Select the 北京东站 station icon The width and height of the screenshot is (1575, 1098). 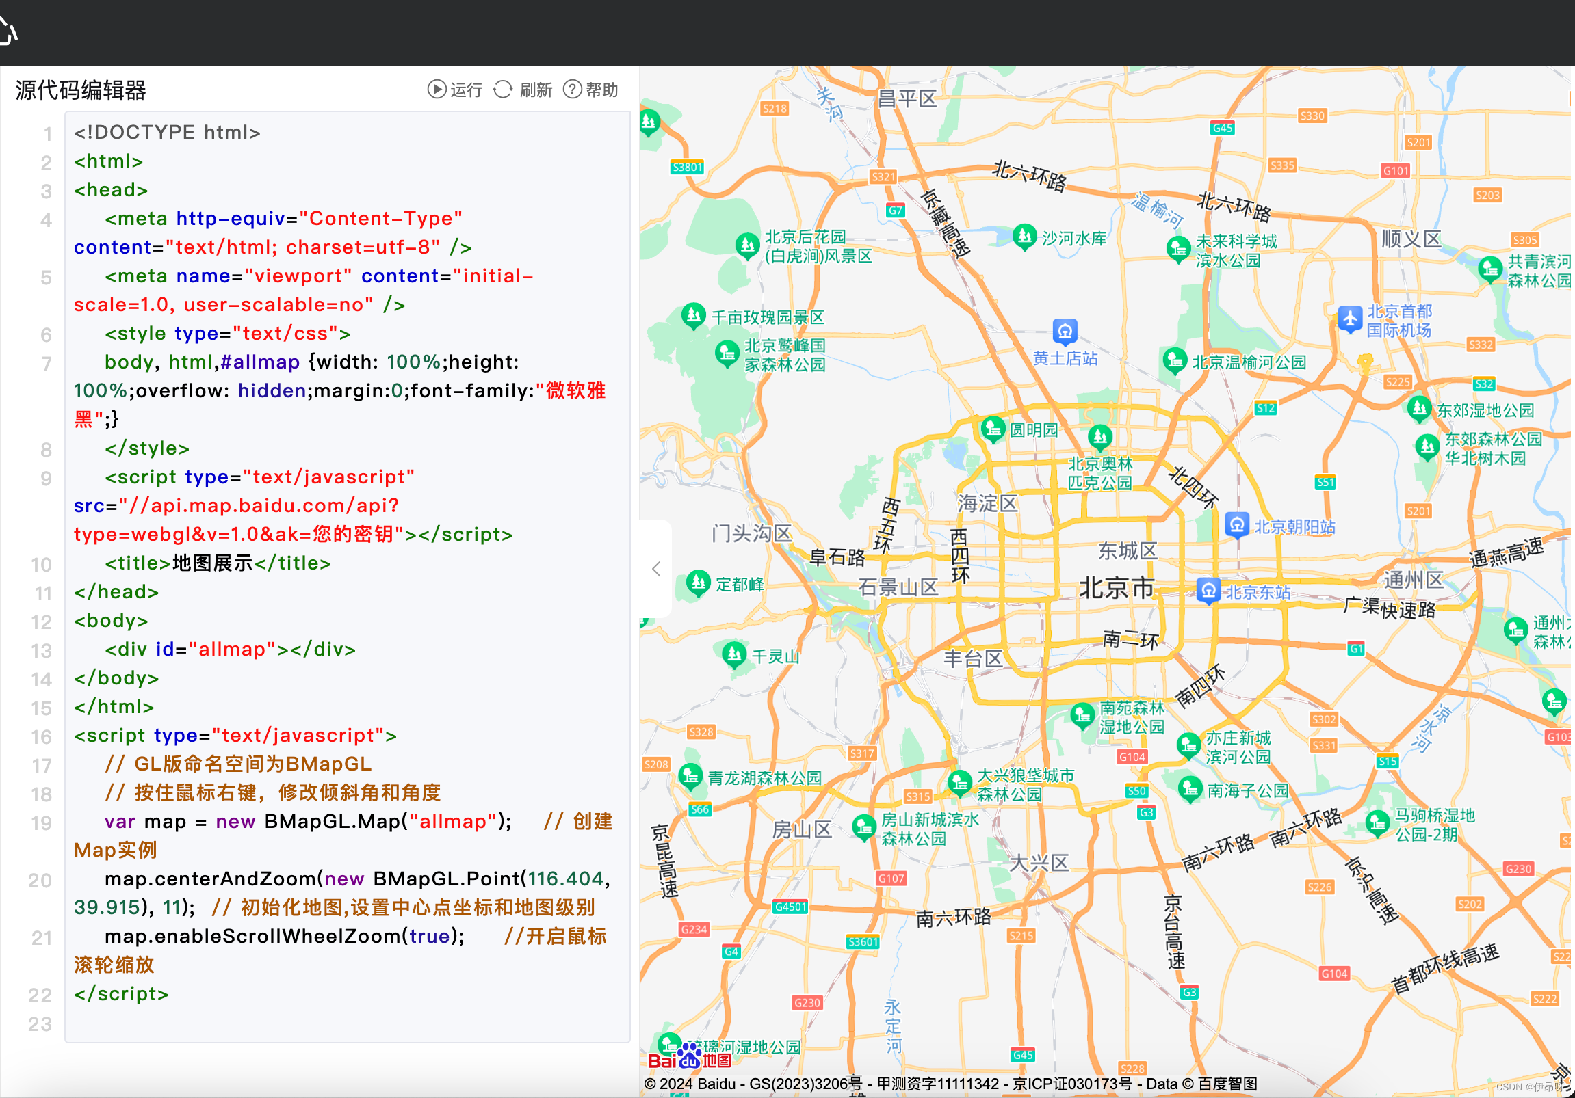pyautogui.click(x=1208, y=591)
